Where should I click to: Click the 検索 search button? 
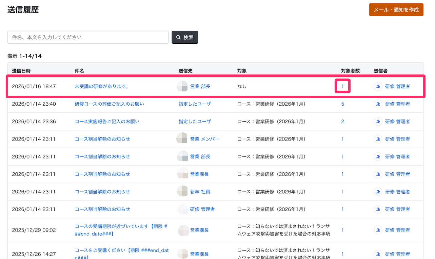(185, 37)
